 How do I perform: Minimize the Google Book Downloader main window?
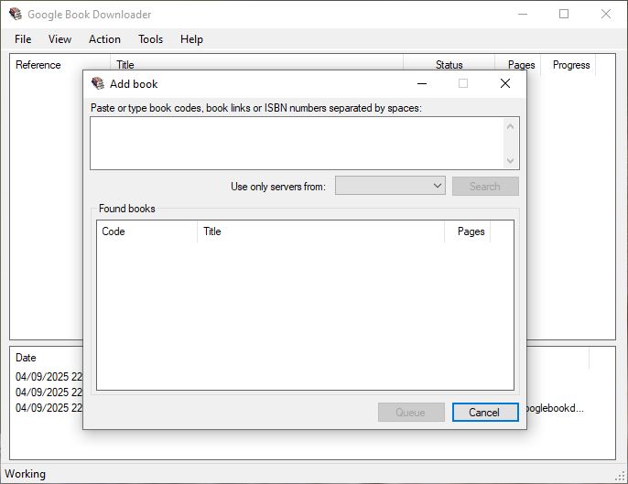[522, 14]
